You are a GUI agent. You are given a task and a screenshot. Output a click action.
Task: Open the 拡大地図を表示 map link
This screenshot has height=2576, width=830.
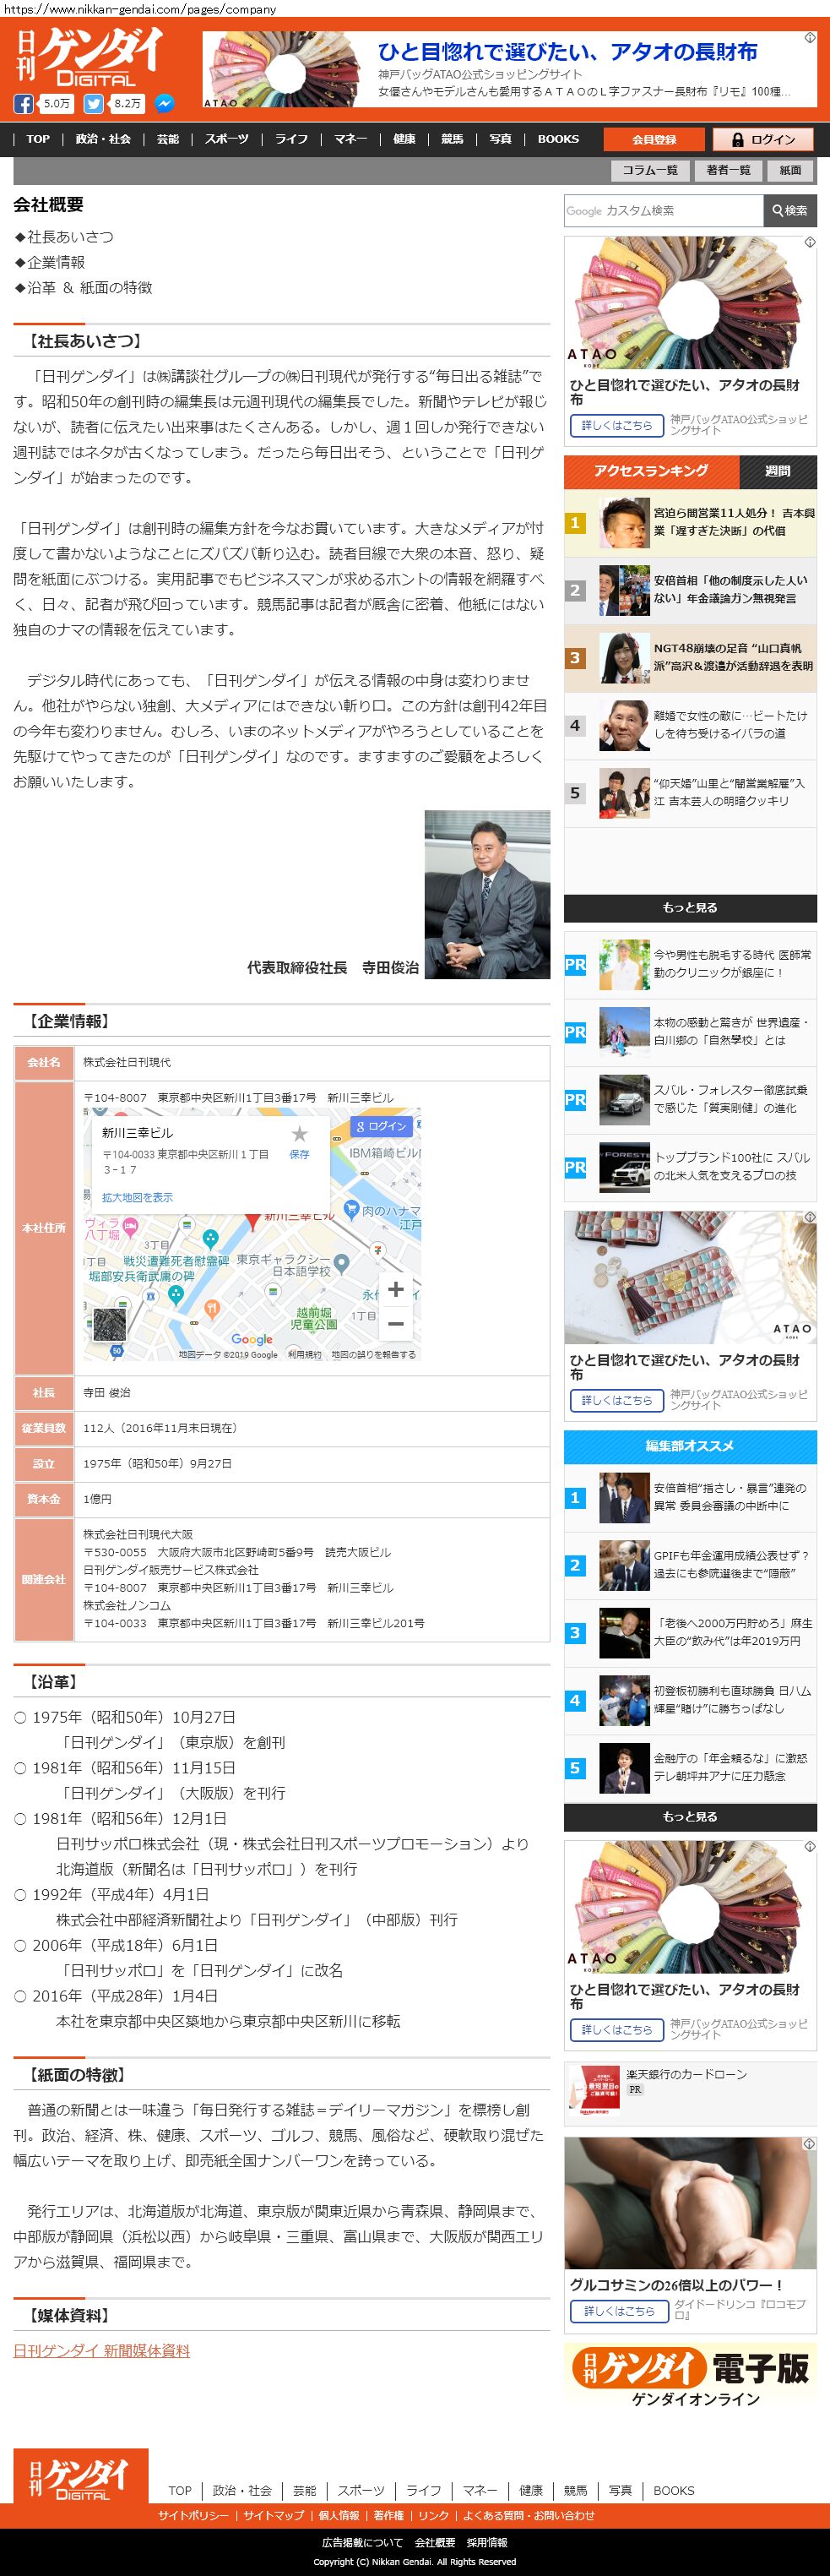click(137, 1197)
